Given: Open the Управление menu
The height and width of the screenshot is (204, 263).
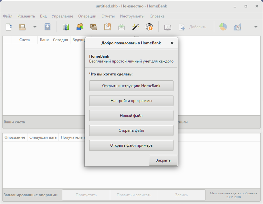Looking at the screenshot, I should pyautogui.click(x=62, y=16).
